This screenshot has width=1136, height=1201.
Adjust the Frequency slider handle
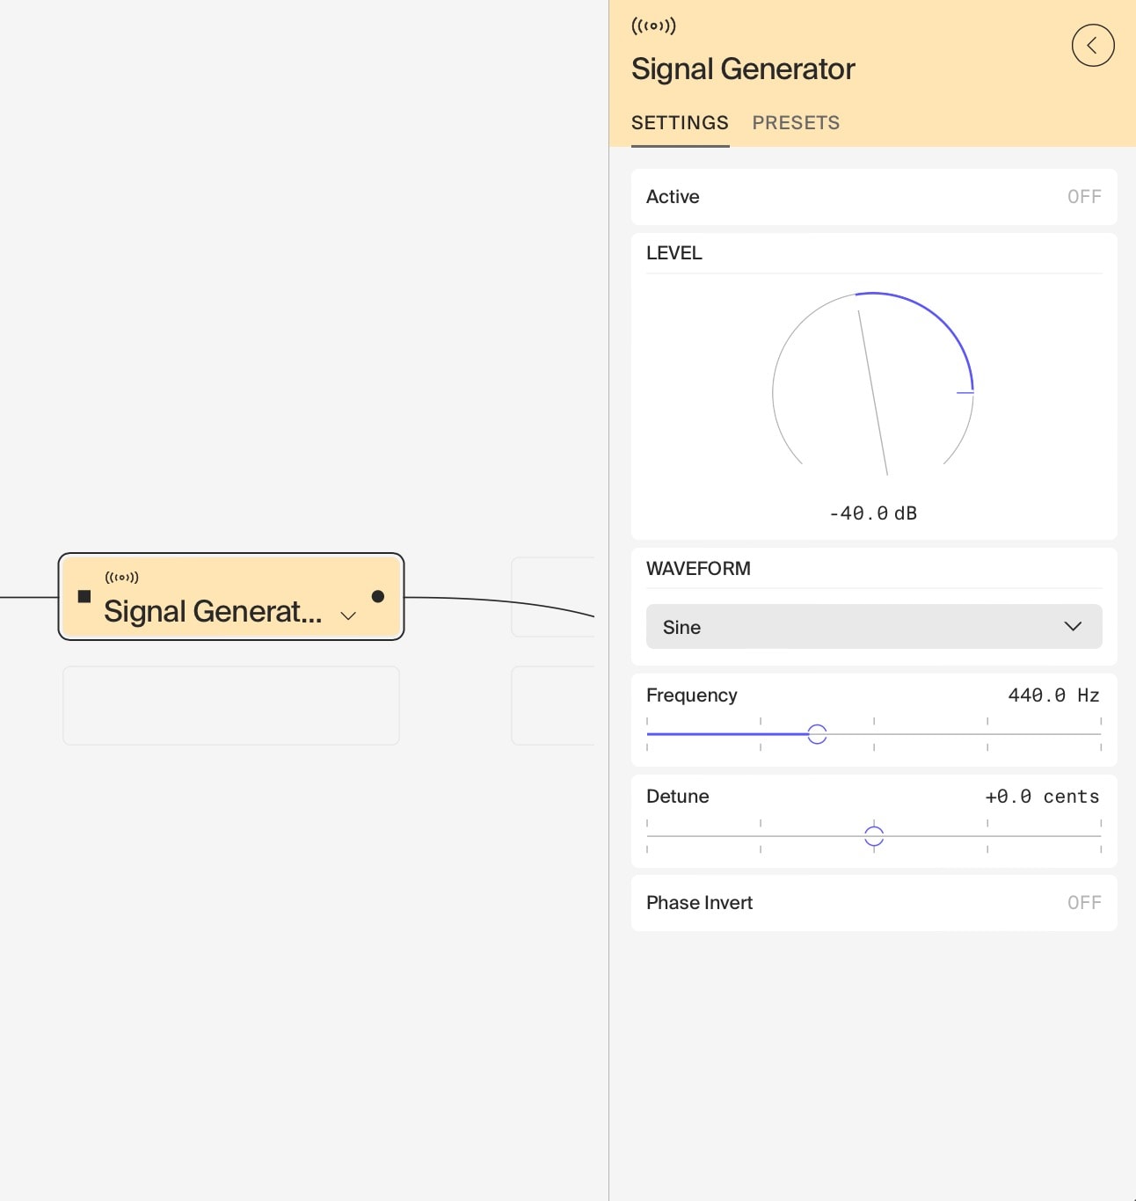pyautogui.click(x=817, y=733)
